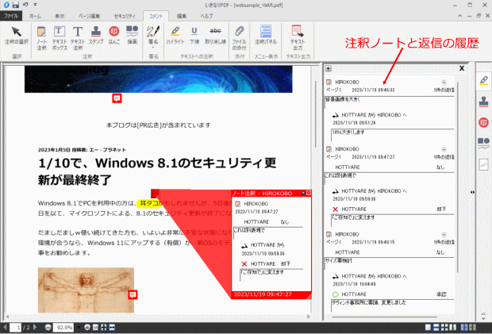492x334 pixels.
Task: Click the annotation panel vertical scrollbar
Action: click(x=458, y=177)
